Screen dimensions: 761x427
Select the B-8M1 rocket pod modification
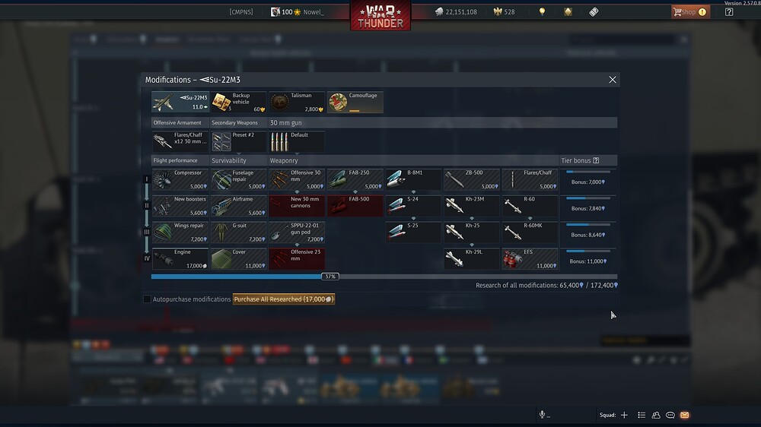413,179
